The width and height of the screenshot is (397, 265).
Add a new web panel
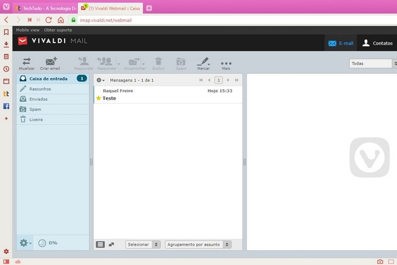click(6, 118)
